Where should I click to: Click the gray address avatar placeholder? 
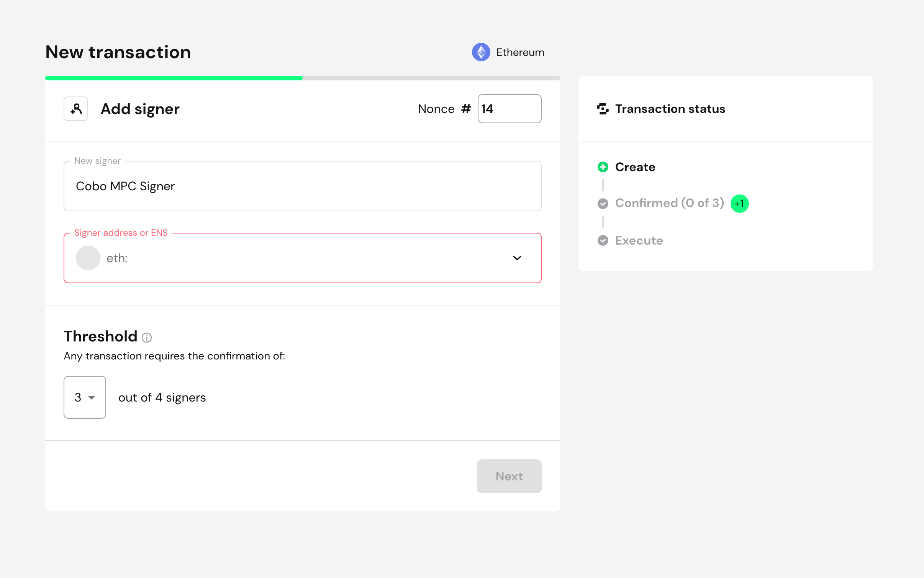88,258
